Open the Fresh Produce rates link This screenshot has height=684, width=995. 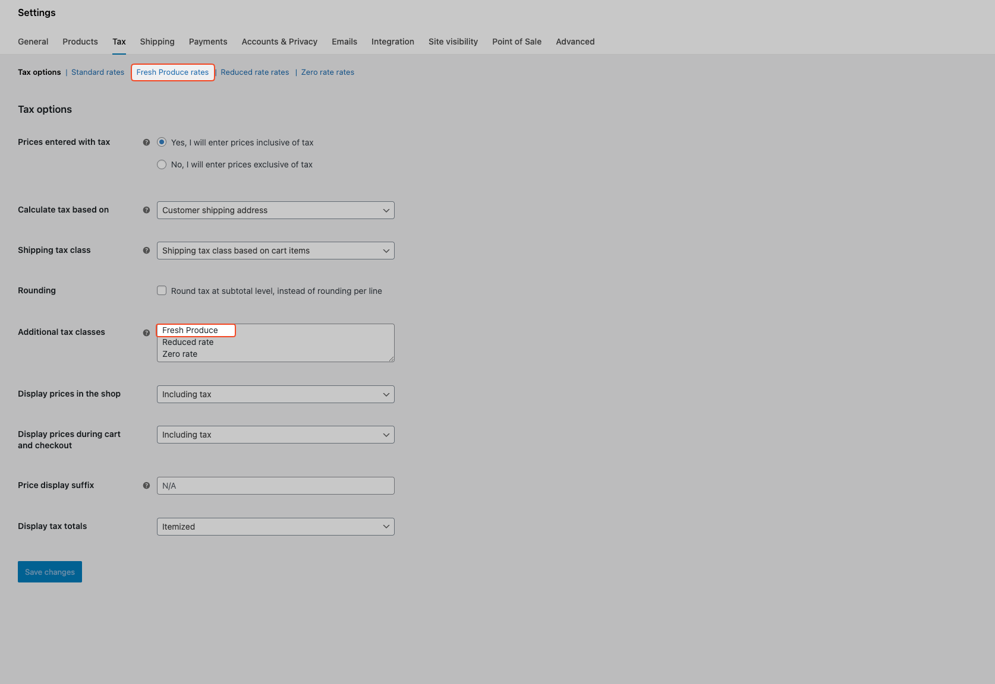click(x=172, y=72)
